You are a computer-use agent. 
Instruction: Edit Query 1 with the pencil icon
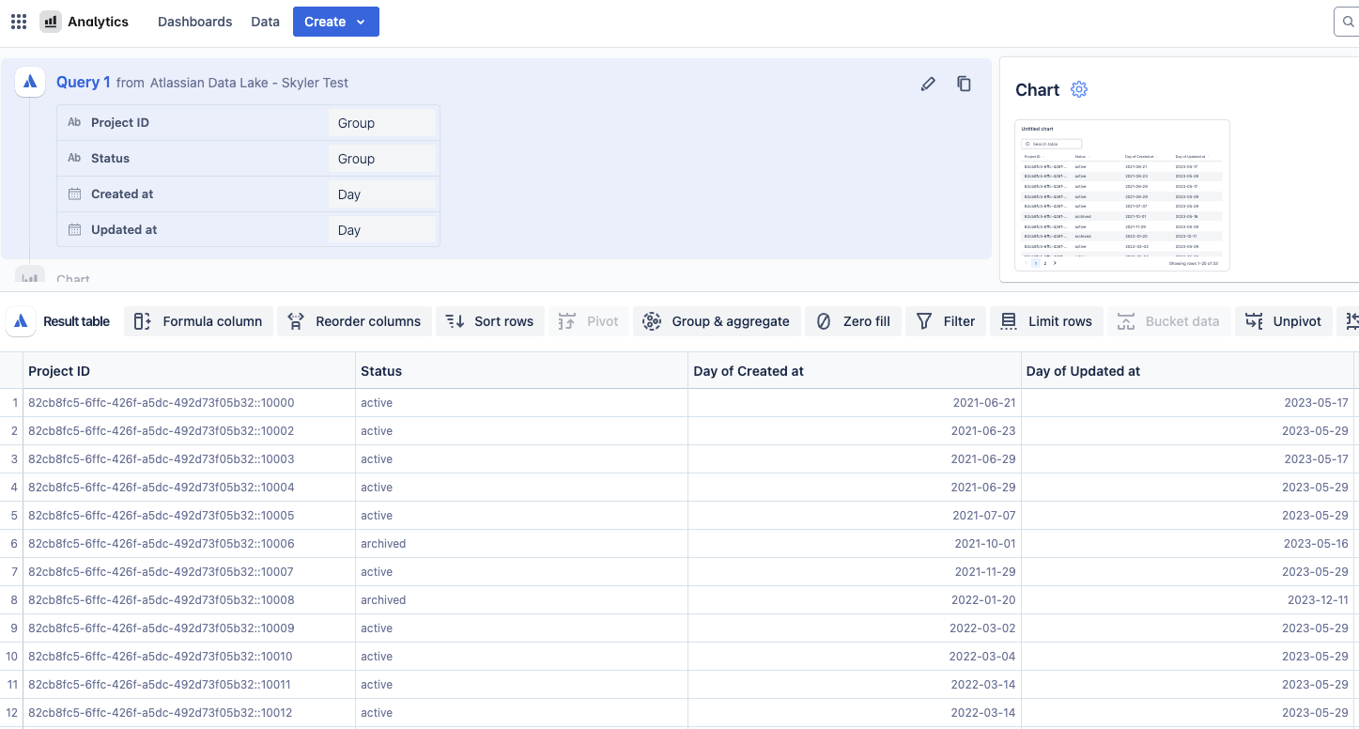(928, 84)
